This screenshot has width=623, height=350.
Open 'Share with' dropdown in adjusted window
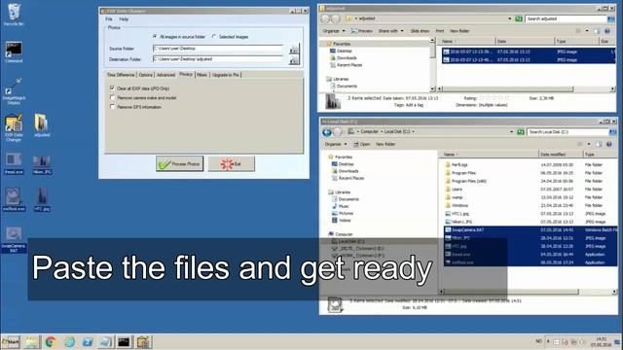click(x=390, y=31)
